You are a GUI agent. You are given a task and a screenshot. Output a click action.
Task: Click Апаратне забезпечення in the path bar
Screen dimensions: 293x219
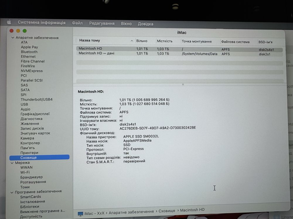pos(131,212)
